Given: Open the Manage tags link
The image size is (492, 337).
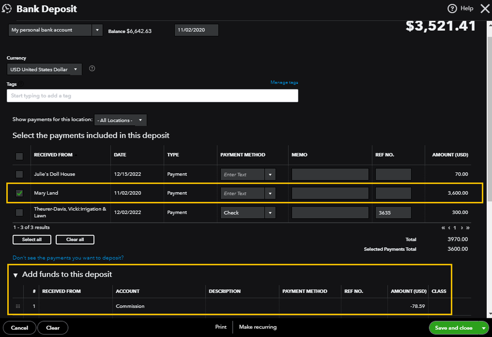Looking at the screenshot, I should tap(284, 82).
